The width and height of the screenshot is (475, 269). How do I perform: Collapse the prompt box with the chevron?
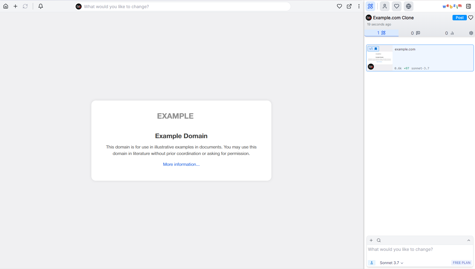pos(468,240)
